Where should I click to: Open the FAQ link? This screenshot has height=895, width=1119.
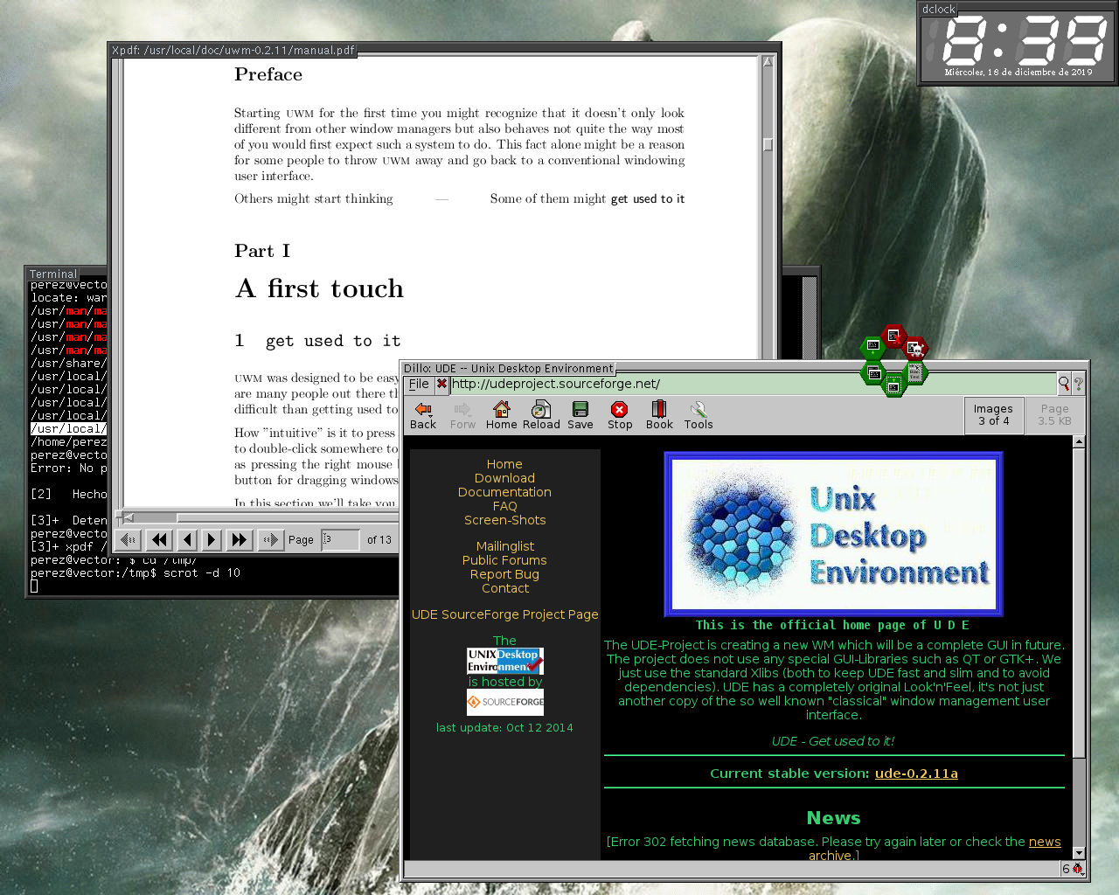pyautogui.click(x=504, y=506)
